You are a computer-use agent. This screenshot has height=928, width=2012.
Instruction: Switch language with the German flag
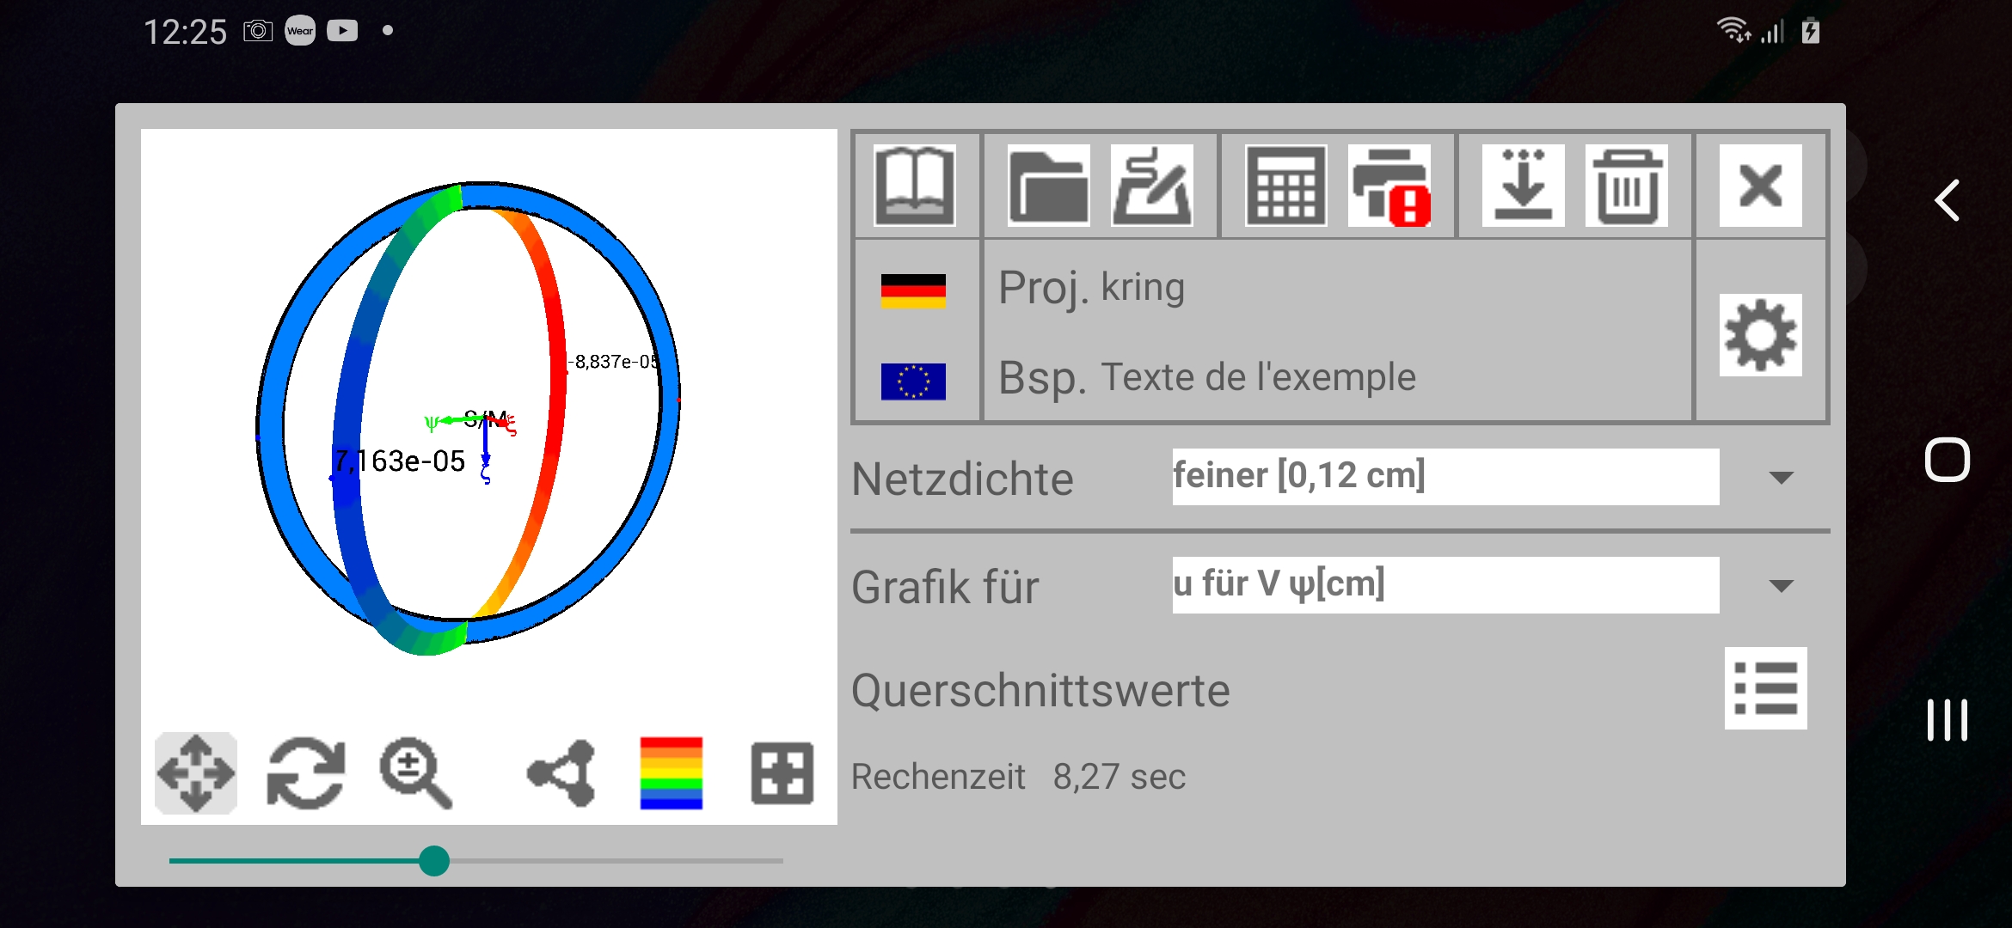913,290
